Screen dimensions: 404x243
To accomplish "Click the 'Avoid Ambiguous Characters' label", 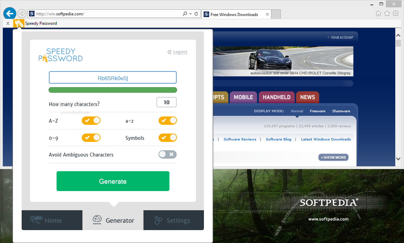I will point(81,154).
